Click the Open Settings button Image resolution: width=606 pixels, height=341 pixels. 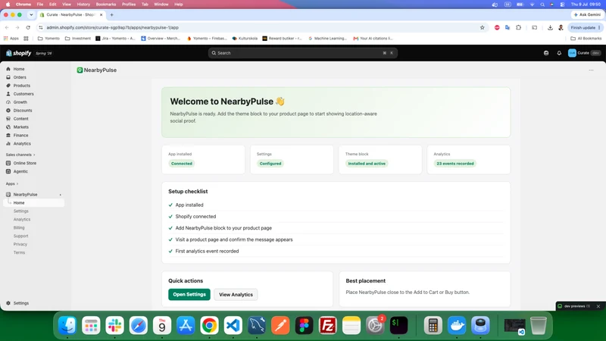point(189,294)
